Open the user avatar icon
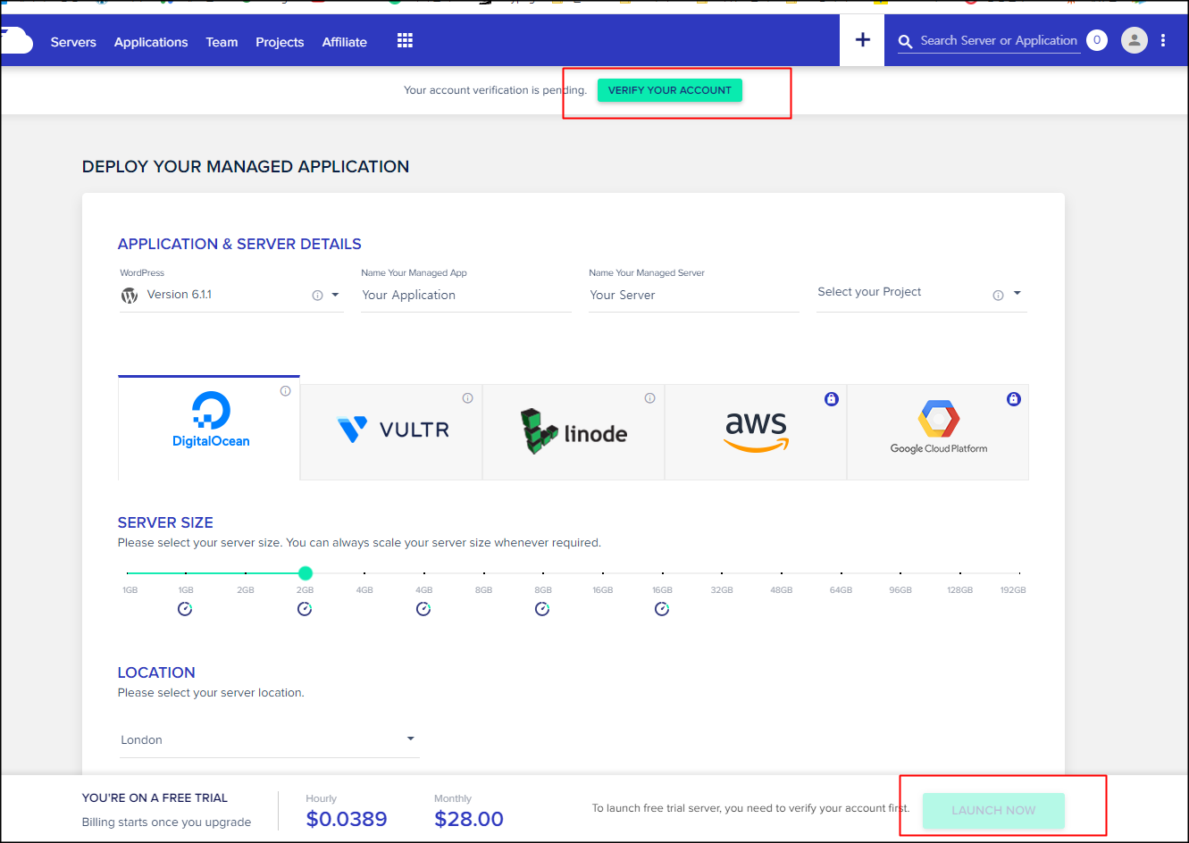Image resolution: width=1189 pixels, height=843 pixels. [x=1135, y=40]
